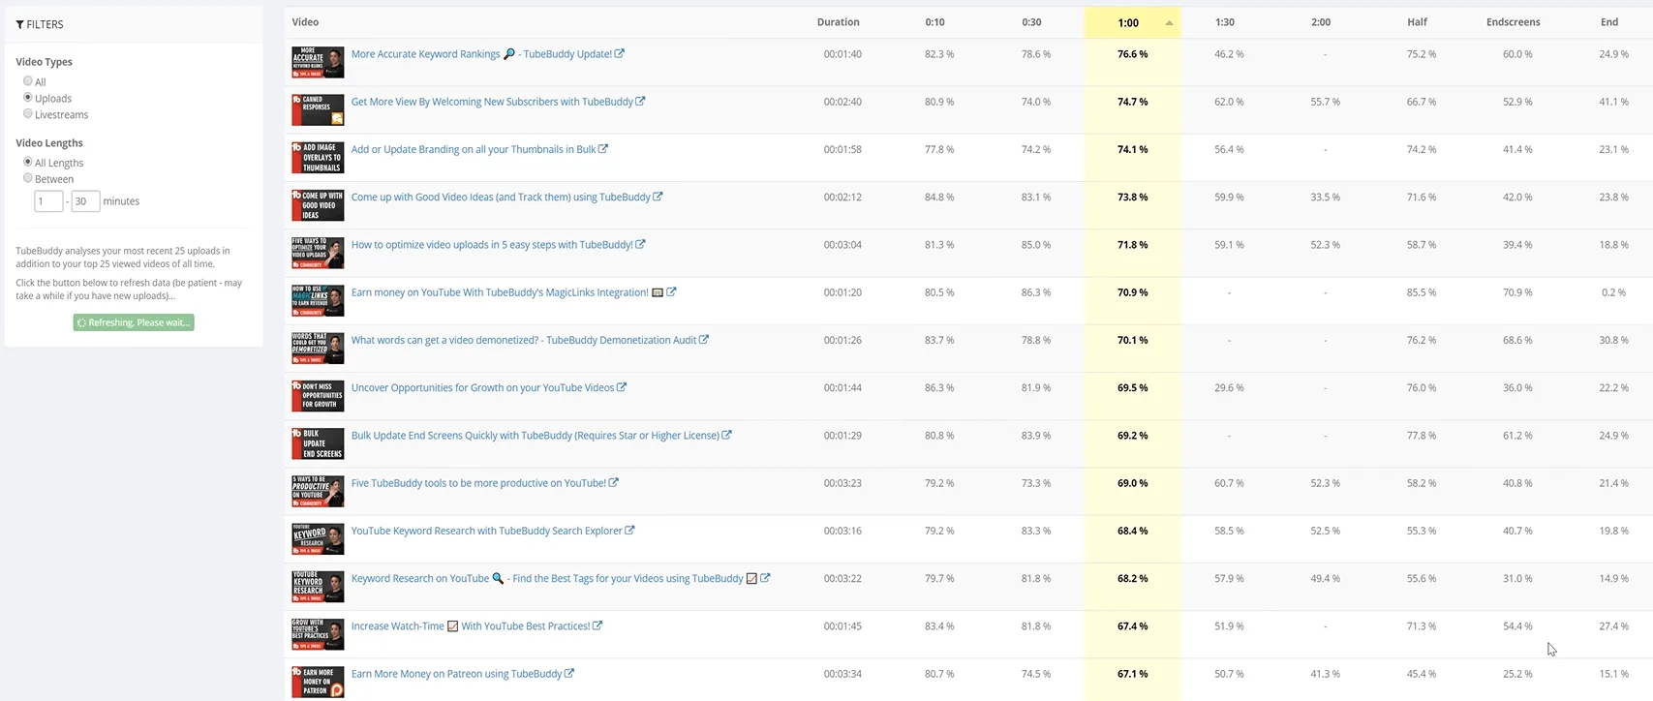Sort by the 0:30 column header
1653x701 pixels.
click(x=1031, y=22)
